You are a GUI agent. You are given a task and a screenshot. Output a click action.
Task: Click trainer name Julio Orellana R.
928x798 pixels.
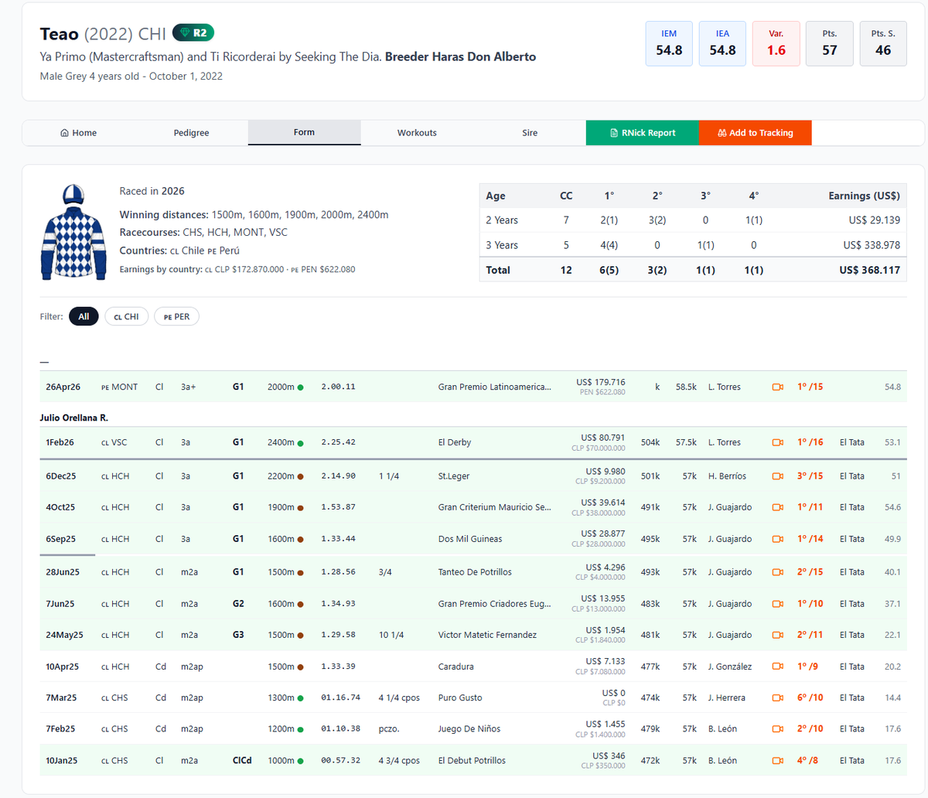coord(74,418)
